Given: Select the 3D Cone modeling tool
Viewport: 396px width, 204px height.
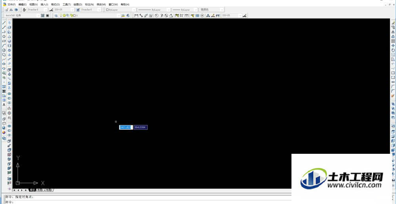Looking at the screenshot, I should click(x=10, y=36).
